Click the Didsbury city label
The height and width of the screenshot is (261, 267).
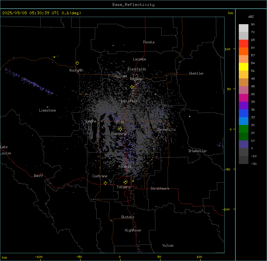click(x=118, y=134)
